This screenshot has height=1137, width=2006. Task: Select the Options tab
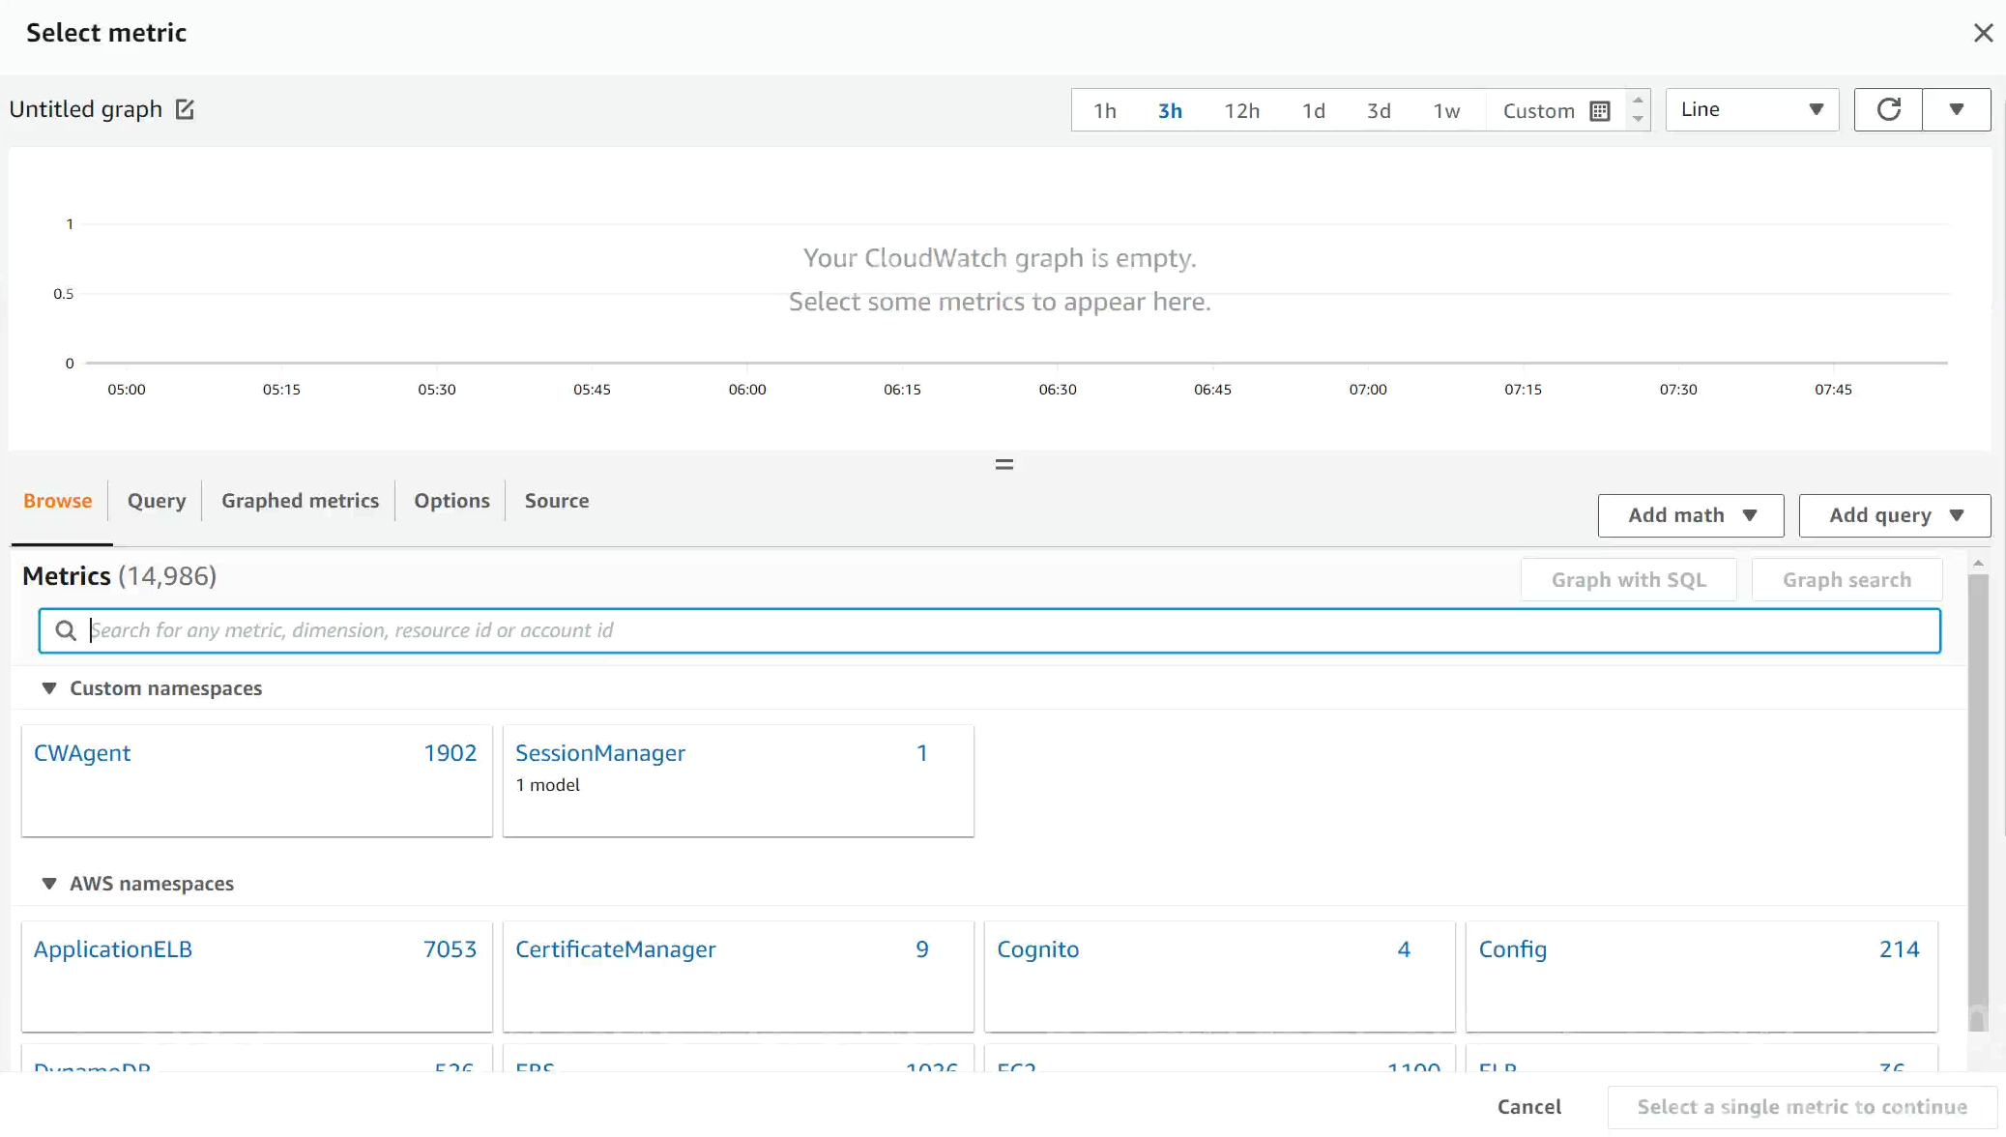coord(451,500)
